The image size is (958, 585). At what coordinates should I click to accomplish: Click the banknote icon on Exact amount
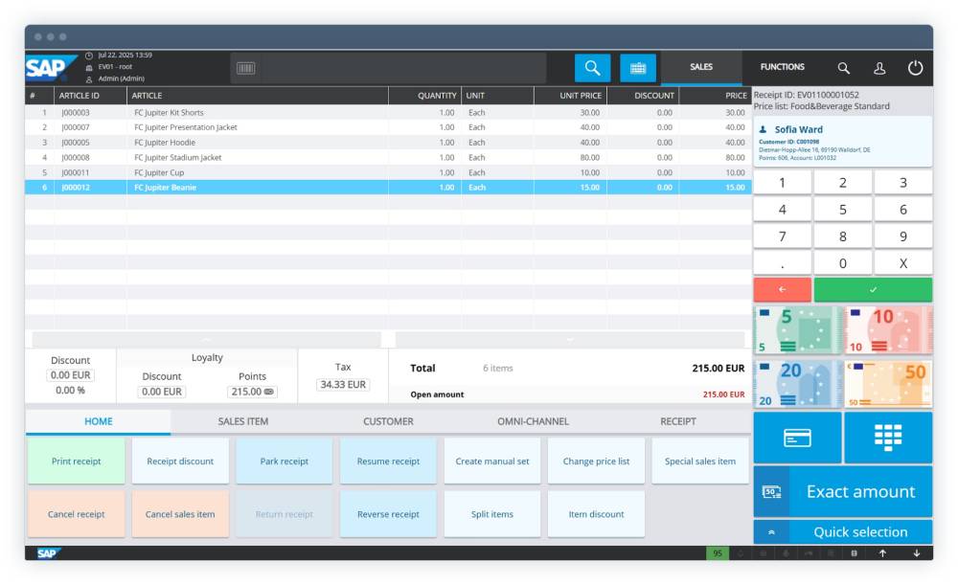[x=771, y=491]
